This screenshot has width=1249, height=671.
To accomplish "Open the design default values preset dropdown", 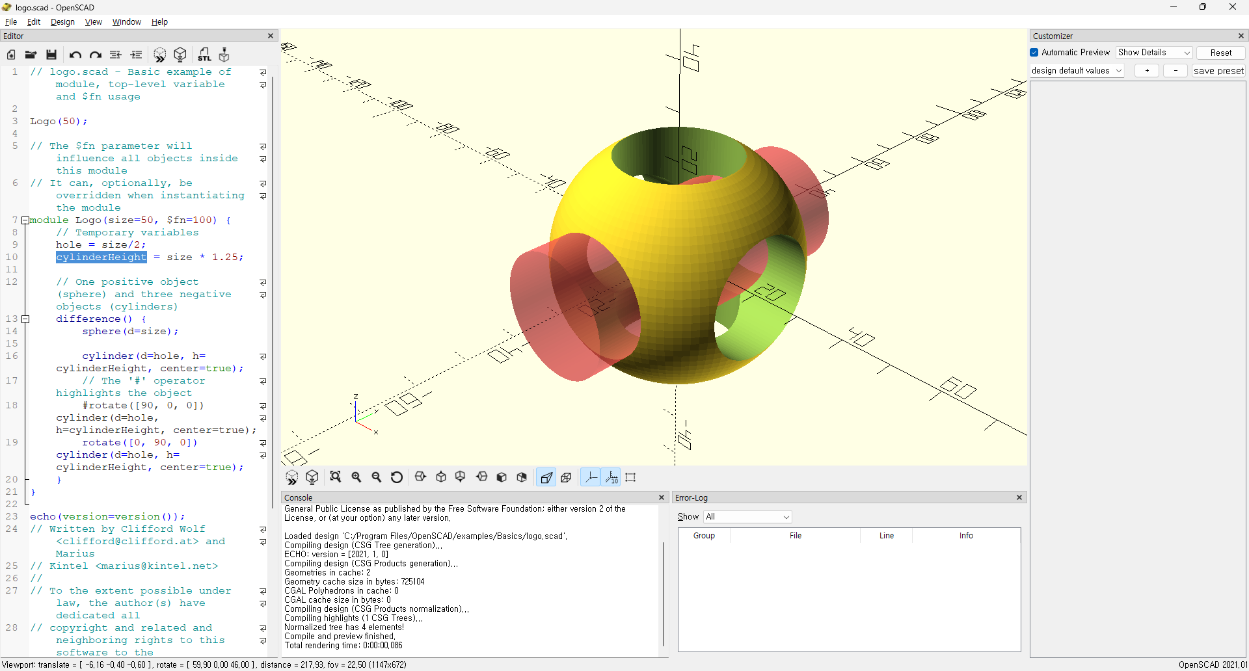I will (x=1077, y=71).
